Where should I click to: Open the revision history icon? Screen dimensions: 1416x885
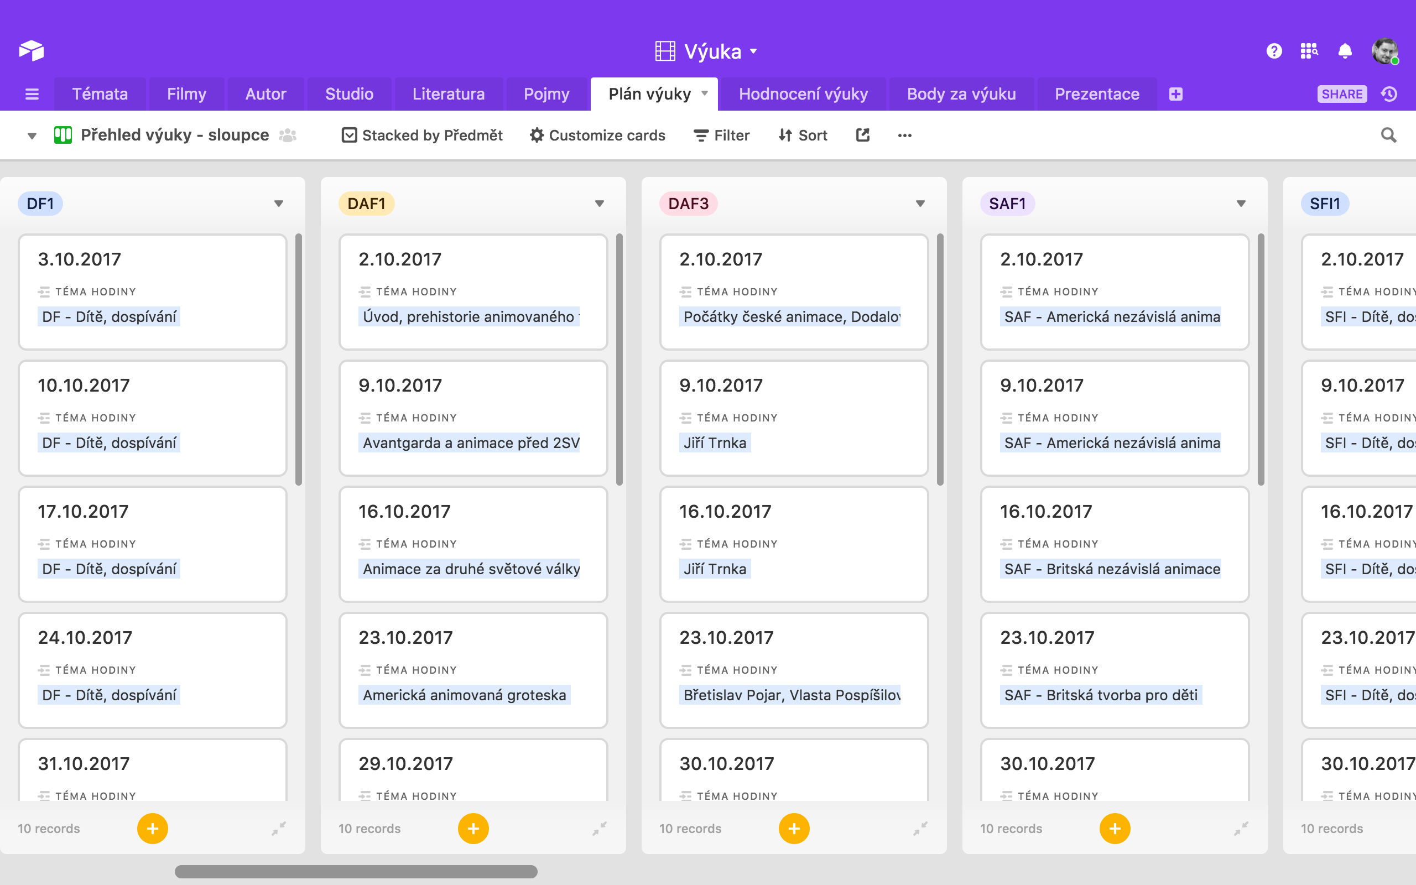point(1389,94)
